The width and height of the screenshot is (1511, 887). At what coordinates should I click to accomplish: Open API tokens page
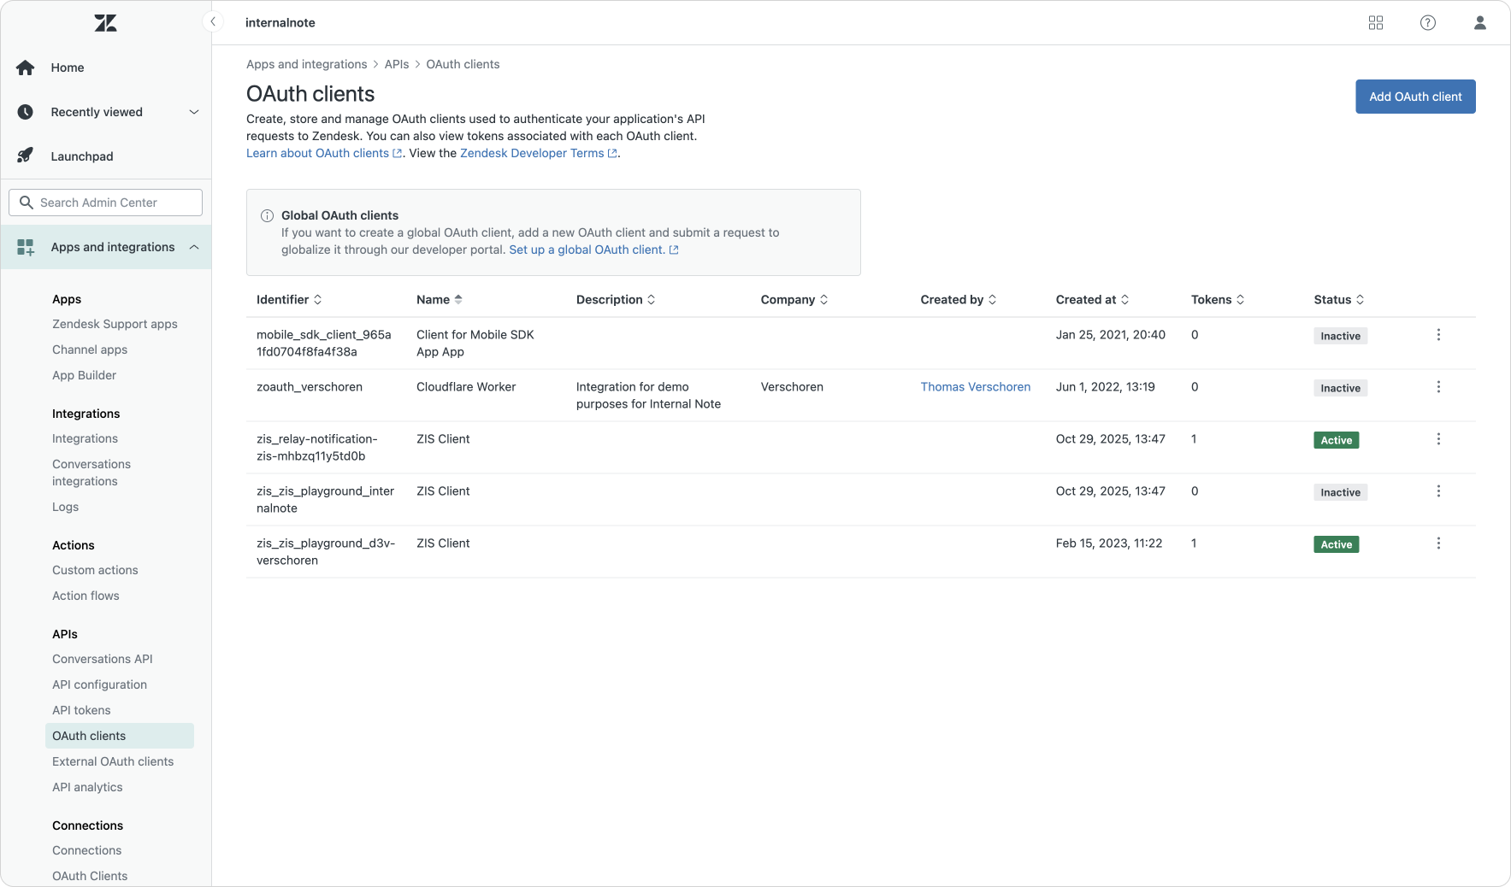81,710
